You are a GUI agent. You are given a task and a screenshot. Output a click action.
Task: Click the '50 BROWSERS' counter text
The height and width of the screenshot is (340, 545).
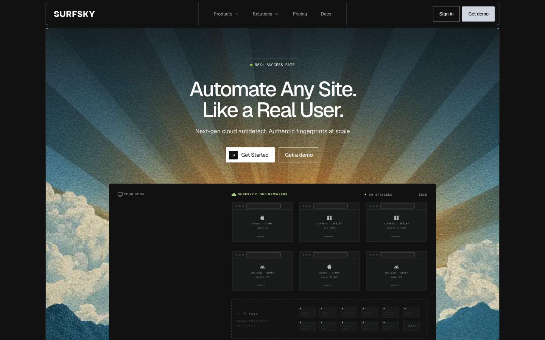point(380,195)
